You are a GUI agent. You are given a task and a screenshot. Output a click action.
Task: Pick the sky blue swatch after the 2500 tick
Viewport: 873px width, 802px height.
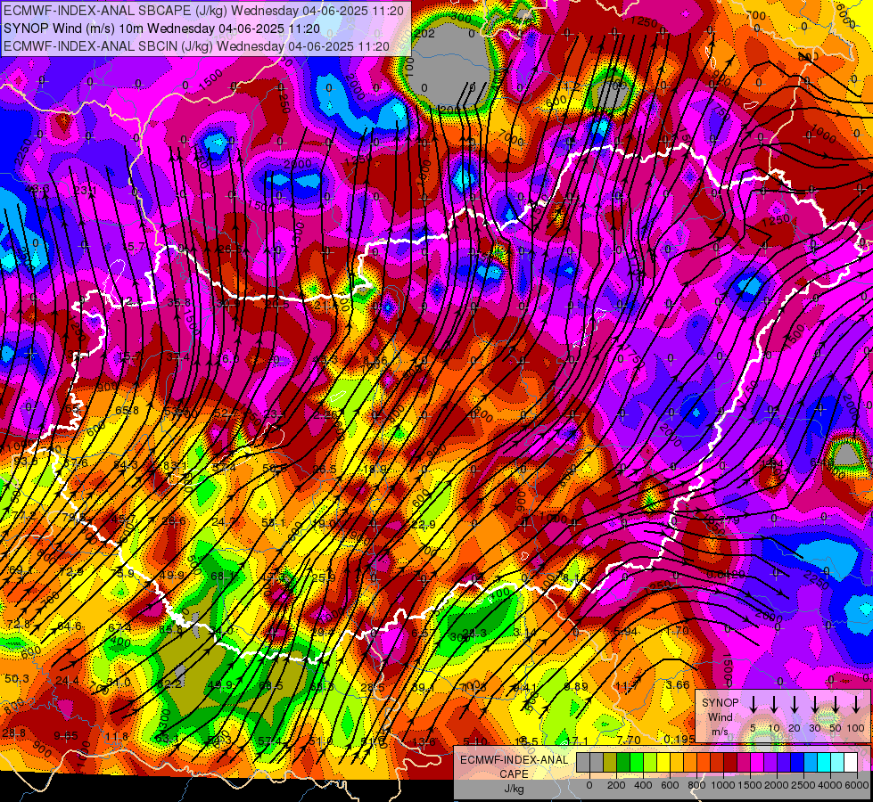811,762
